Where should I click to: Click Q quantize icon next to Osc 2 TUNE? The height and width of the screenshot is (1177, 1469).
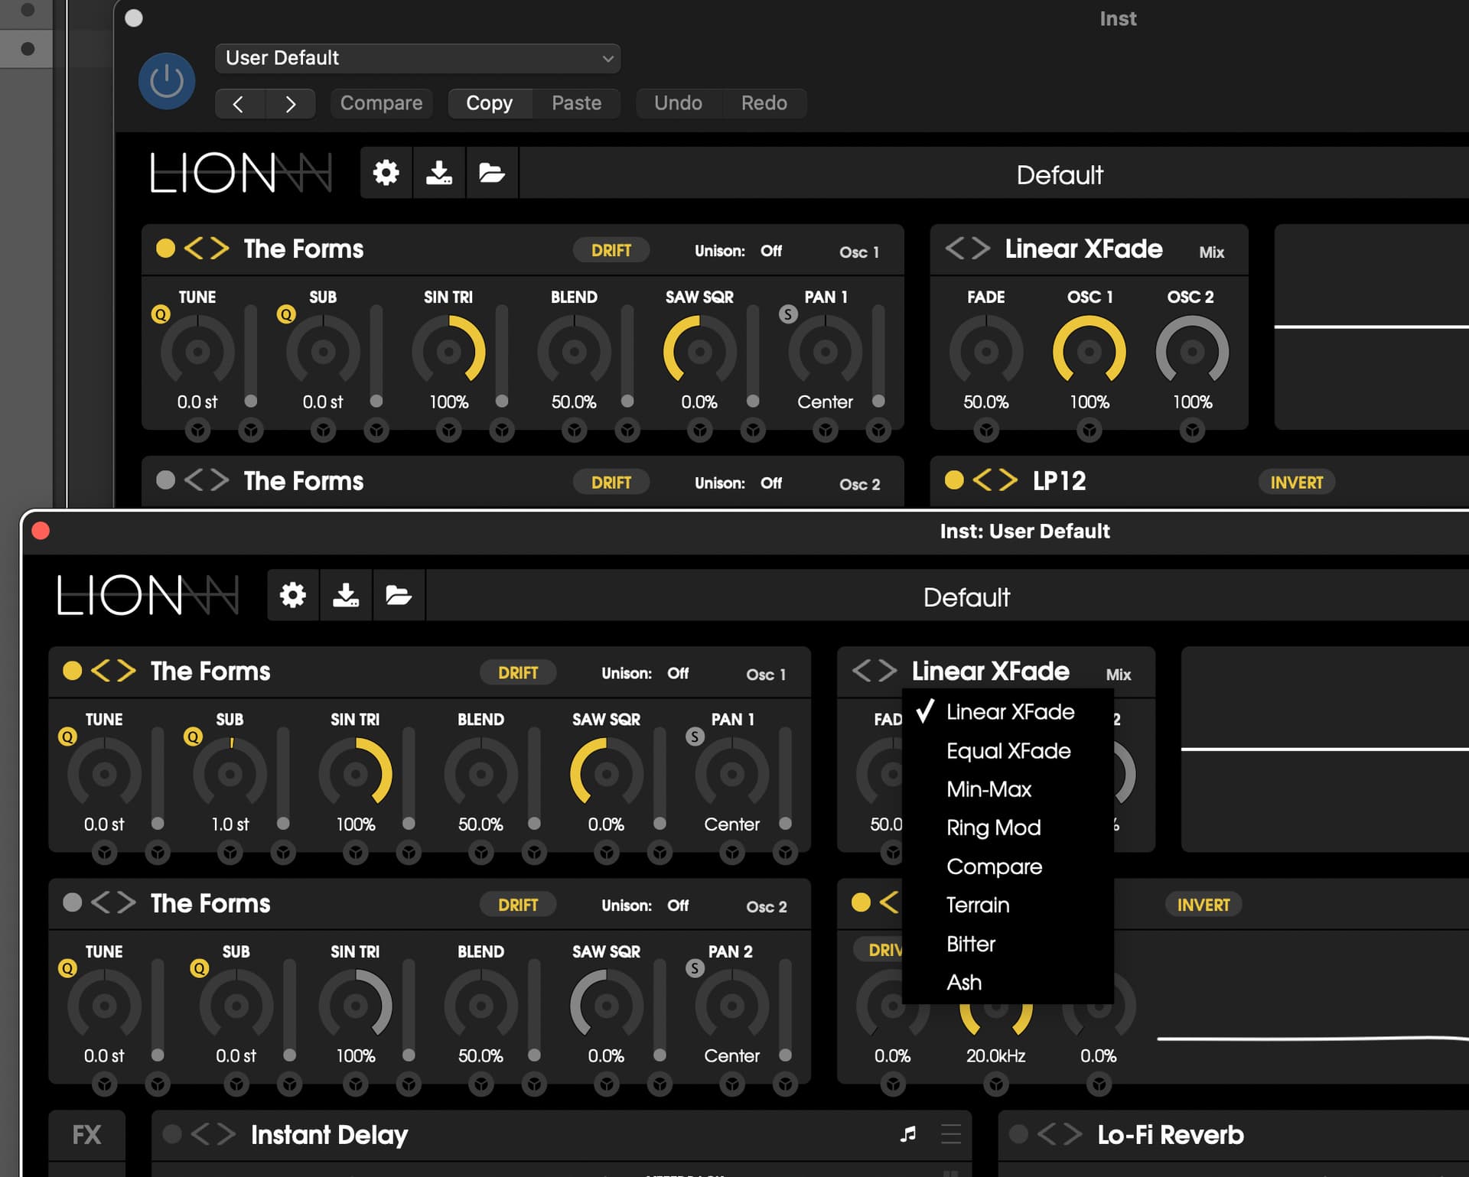(67, 968)
